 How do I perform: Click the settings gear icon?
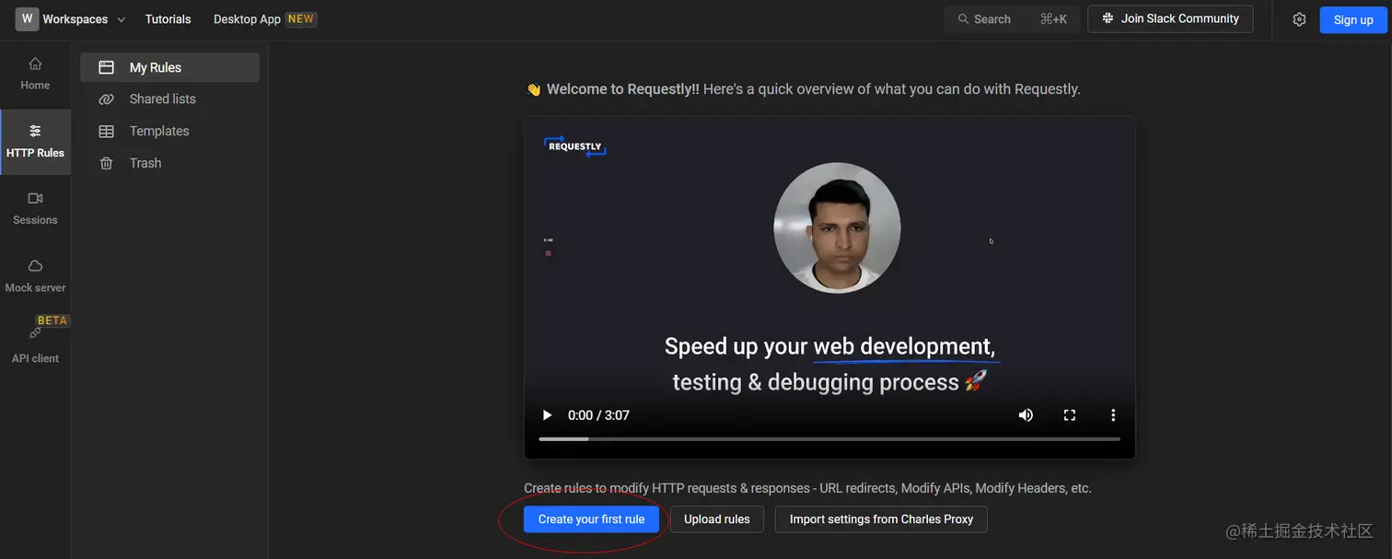[x=1299, y=19]
